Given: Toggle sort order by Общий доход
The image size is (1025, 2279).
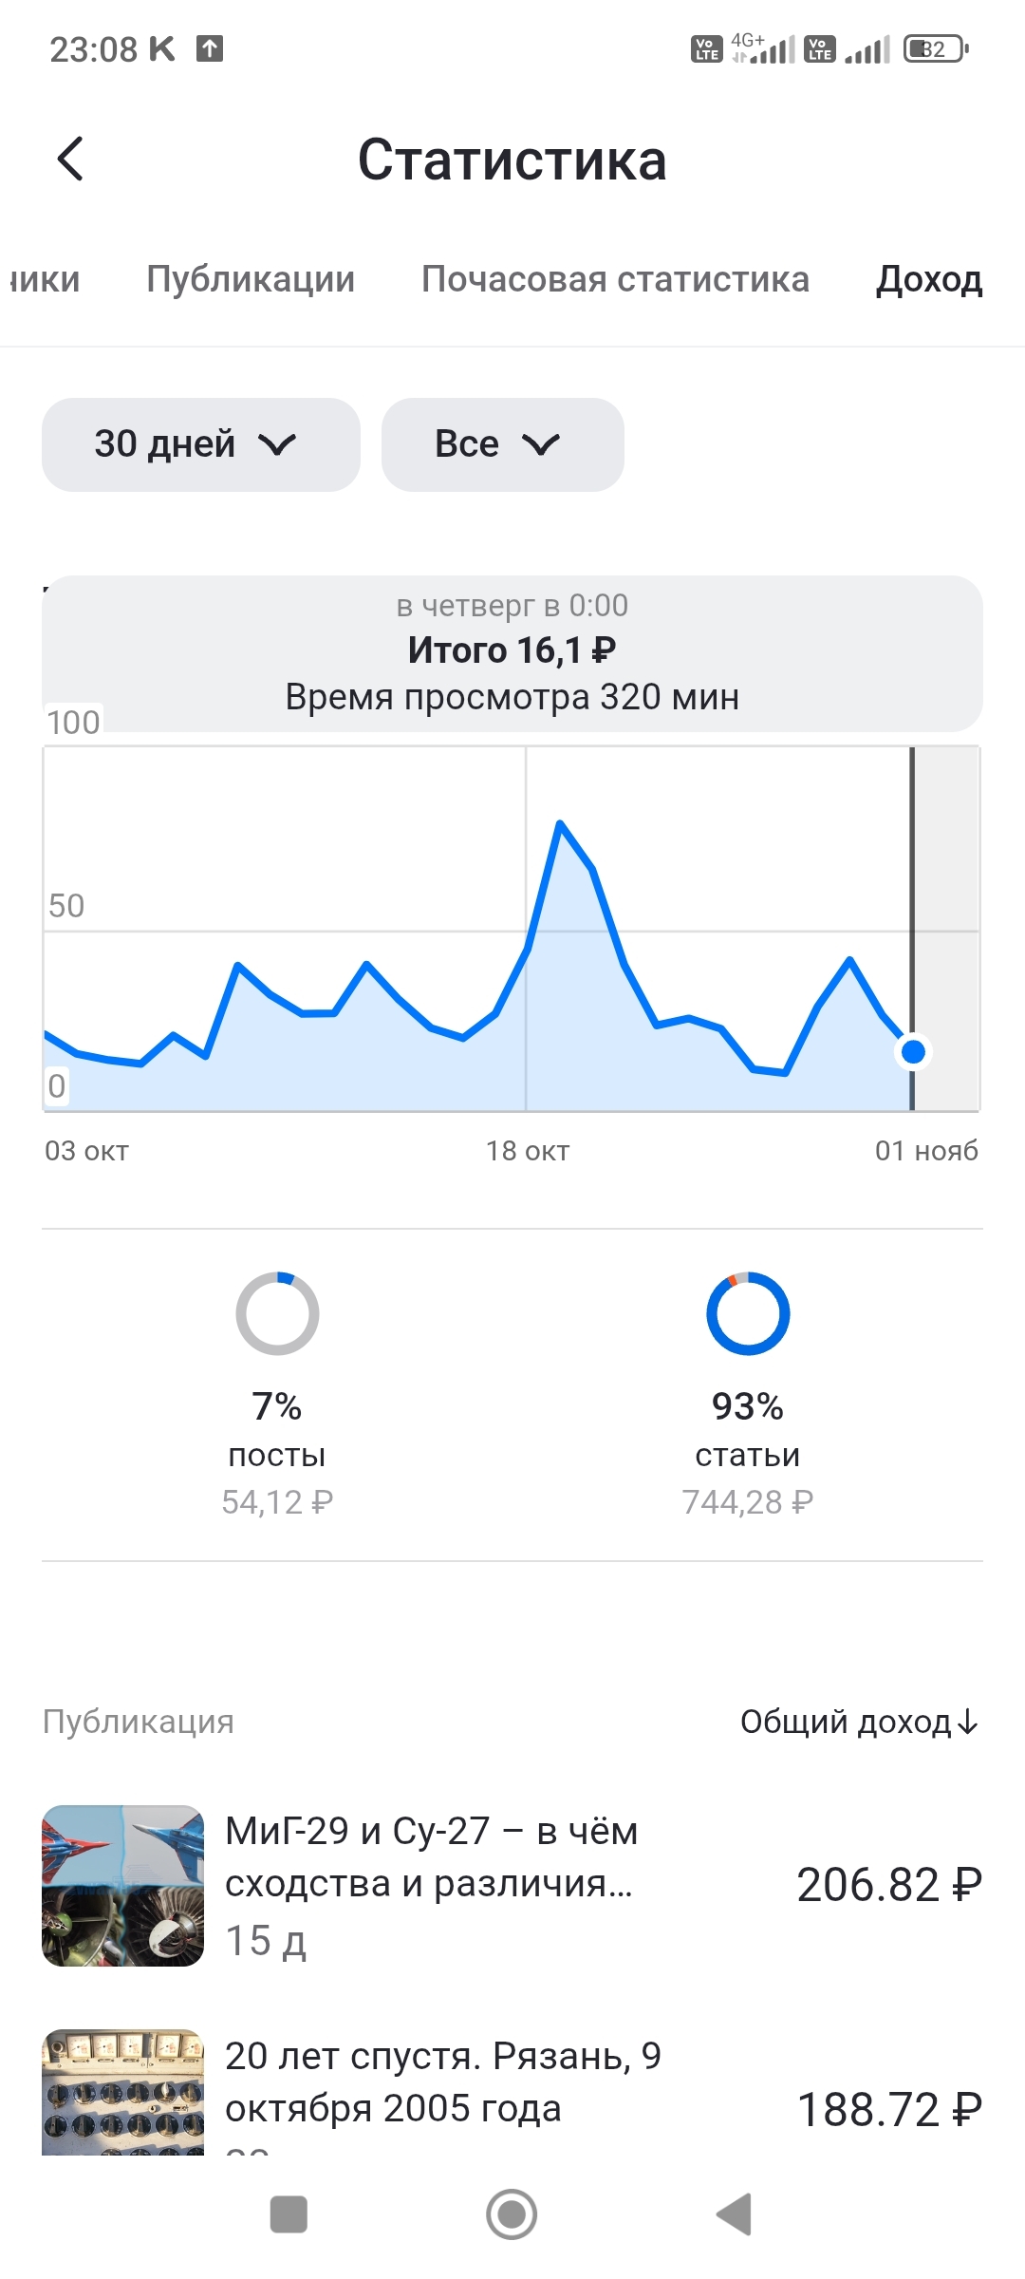Looking at the screenshot, I should pyautogui.click(x=859, y=1722).
